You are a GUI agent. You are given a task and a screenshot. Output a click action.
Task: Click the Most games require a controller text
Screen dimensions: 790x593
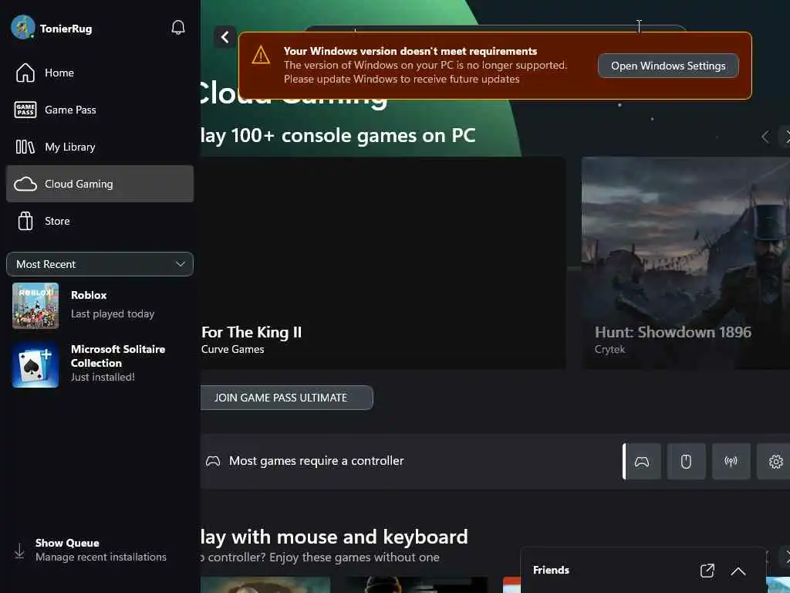316,461
